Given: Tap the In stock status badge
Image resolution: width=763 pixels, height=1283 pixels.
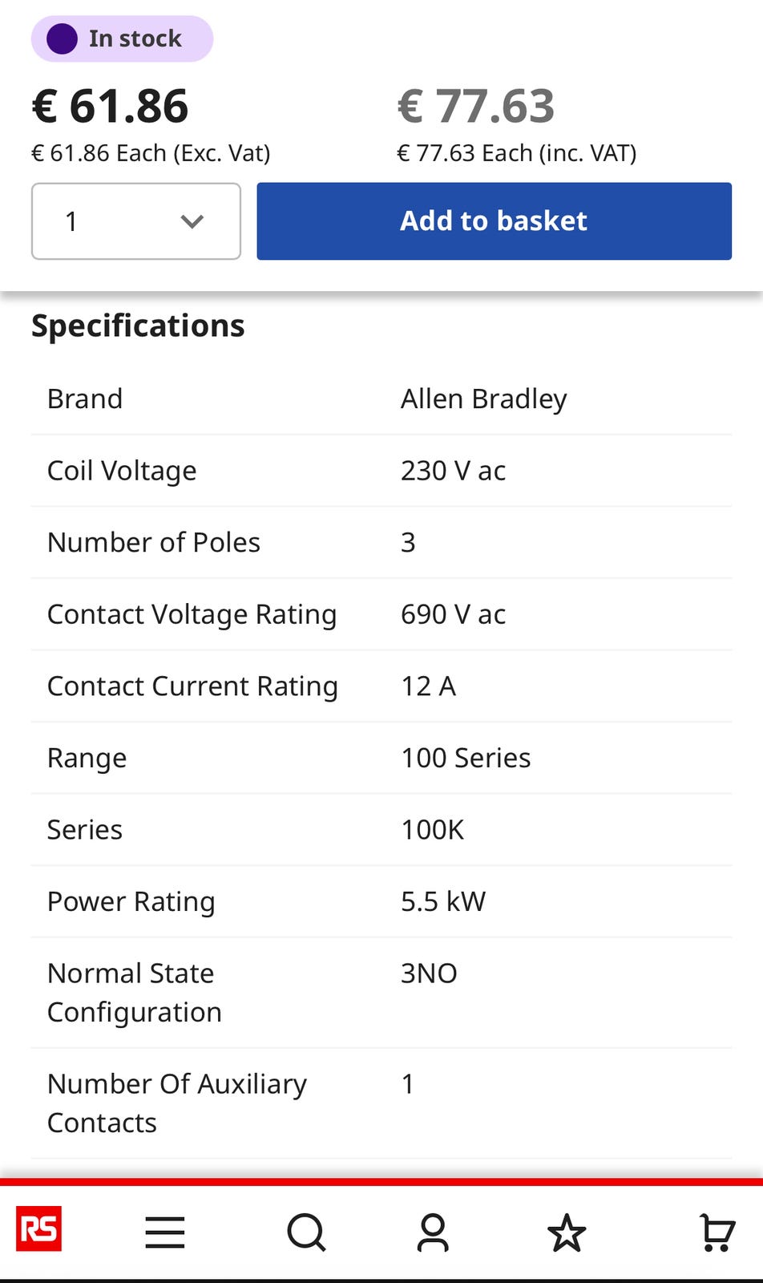Looking at the screenshot, I should 122,38.
